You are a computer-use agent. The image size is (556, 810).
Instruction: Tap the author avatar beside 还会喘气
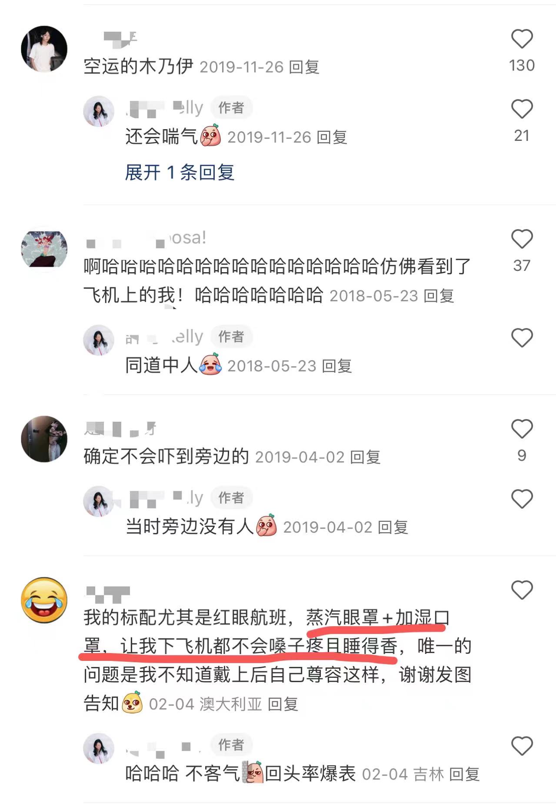point(99,111)
